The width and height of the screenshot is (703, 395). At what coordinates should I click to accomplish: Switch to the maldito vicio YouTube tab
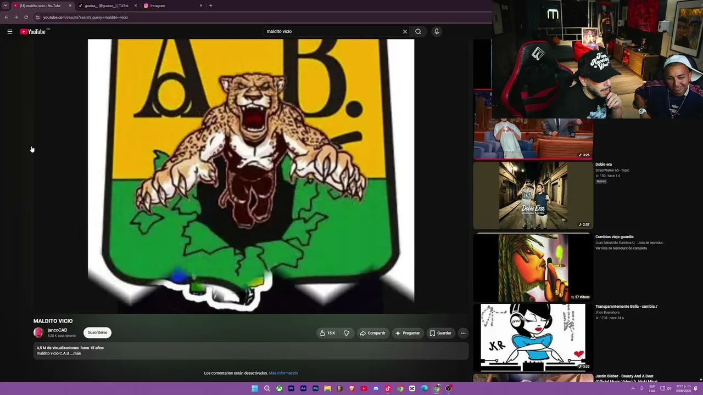coord(43,5)
